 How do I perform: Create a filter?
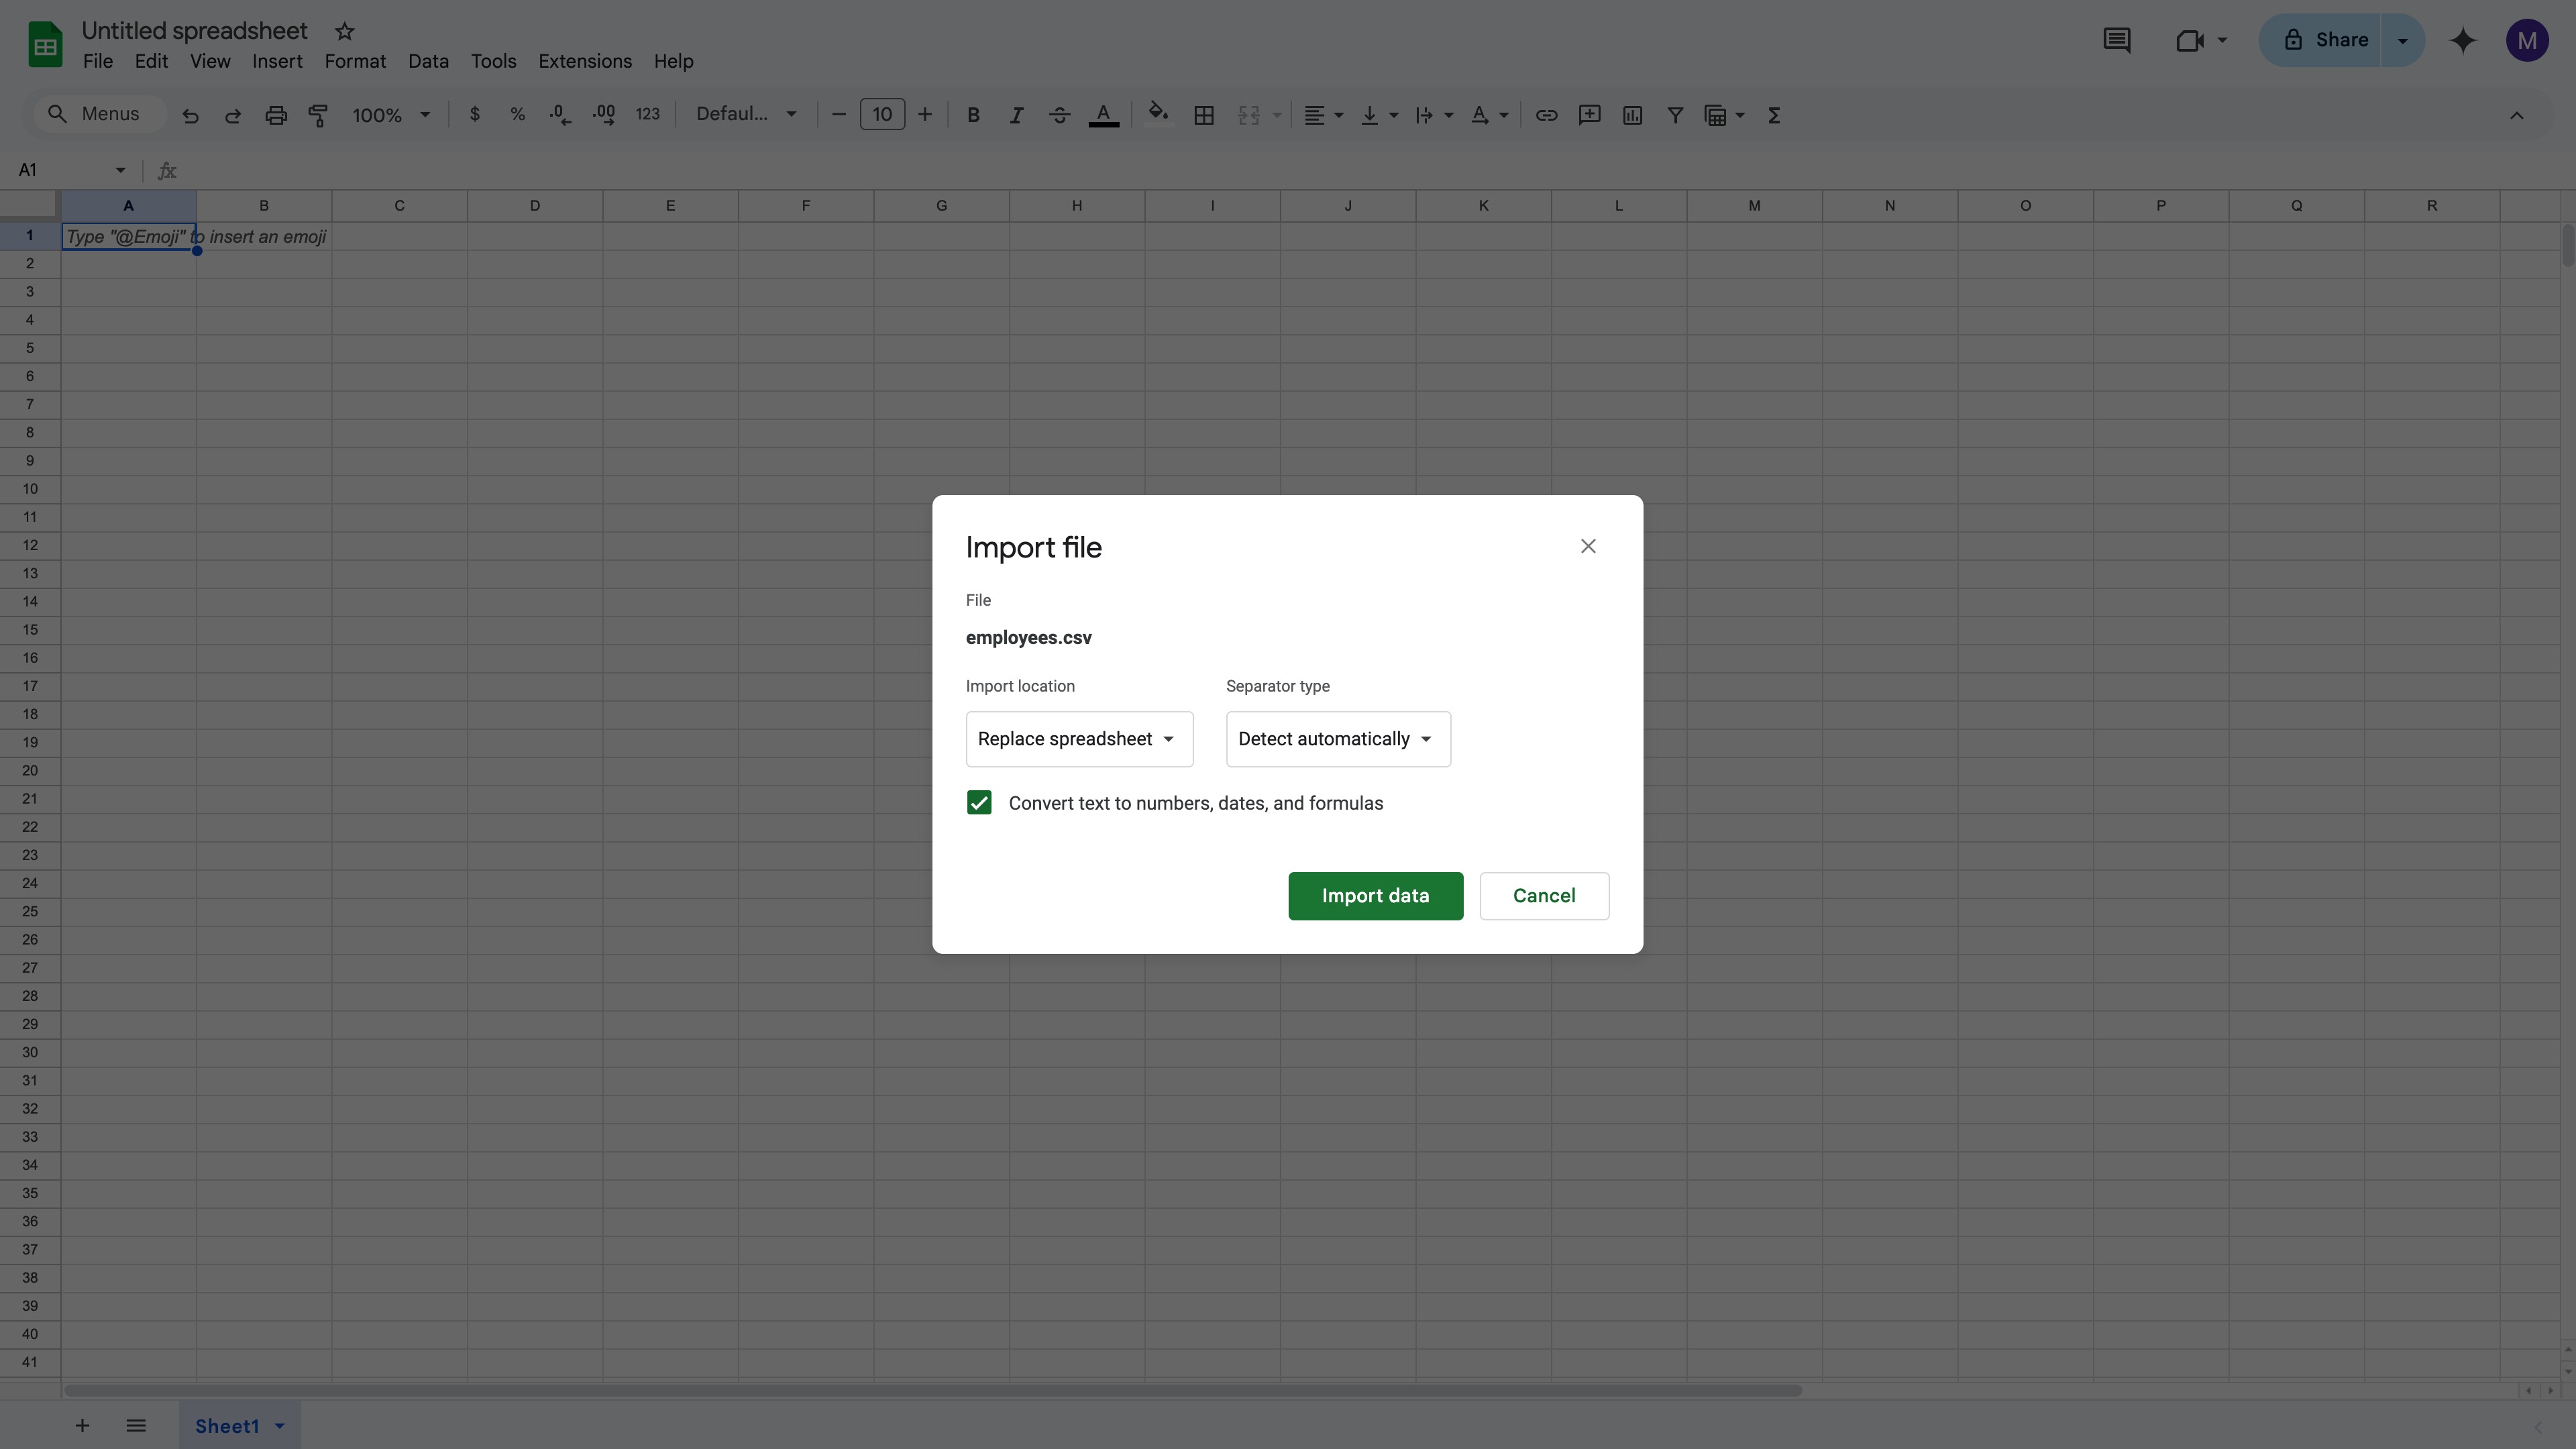(x=1675, y=115)
